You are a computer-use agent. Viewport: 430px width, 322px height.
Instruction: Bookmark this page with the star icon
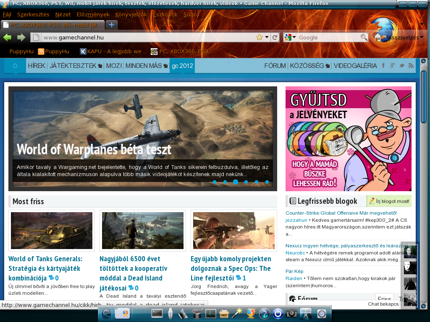pos(259,37)
